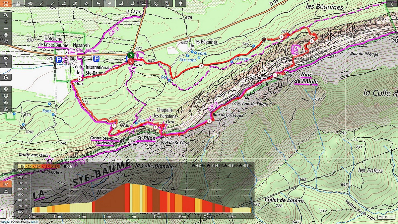The image size is (398, 224).
Task: Toggle the elevation profile chart button
Action: tap(6, 184)
